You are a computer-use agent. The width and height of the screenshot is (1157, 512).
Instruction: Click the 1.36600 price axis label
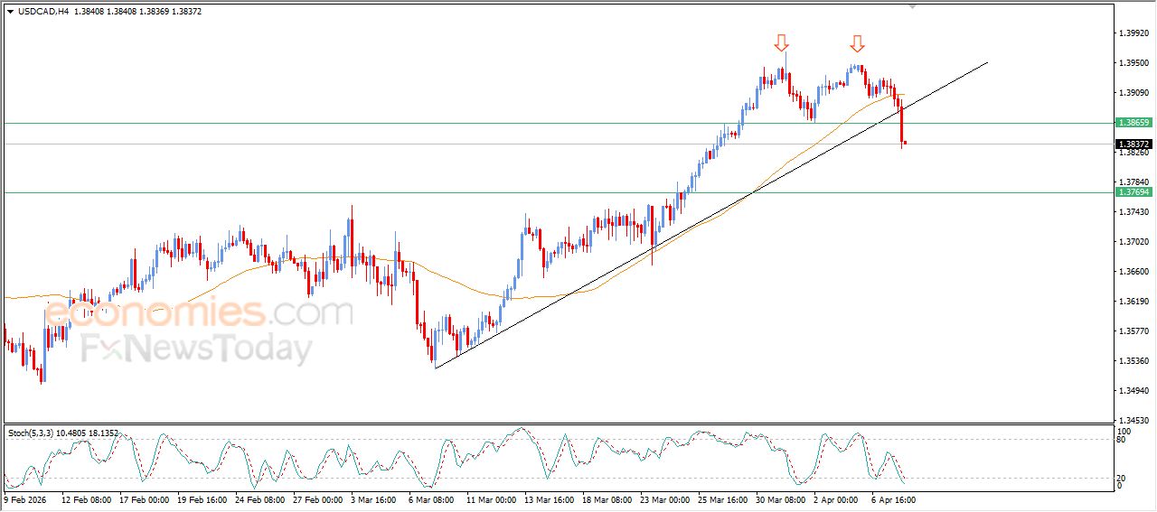pyautogui.click(x=1133, y=272)
